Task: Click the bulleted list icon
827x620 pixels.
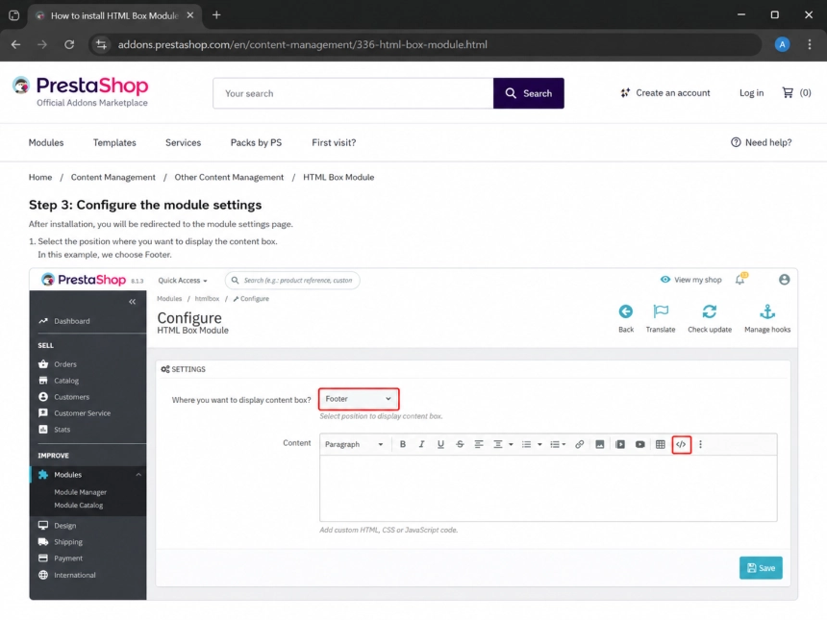Action: pyautogui.click(x=526, y=444)
